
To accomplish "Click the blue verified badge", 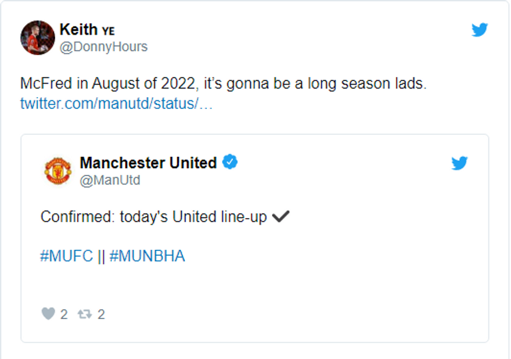I will pos(230,162).
